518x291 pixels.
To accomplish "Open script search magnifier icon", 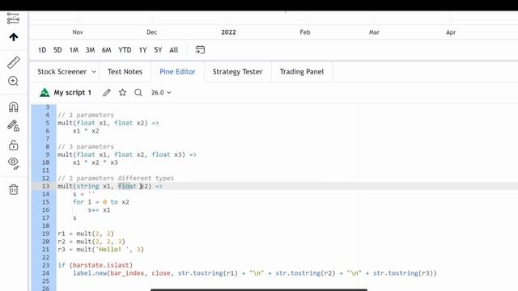I will click(138, 92).
